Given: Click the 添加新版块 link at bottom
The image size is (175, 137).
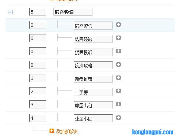Looking at the screenshot, I should (x=66, y=132).
